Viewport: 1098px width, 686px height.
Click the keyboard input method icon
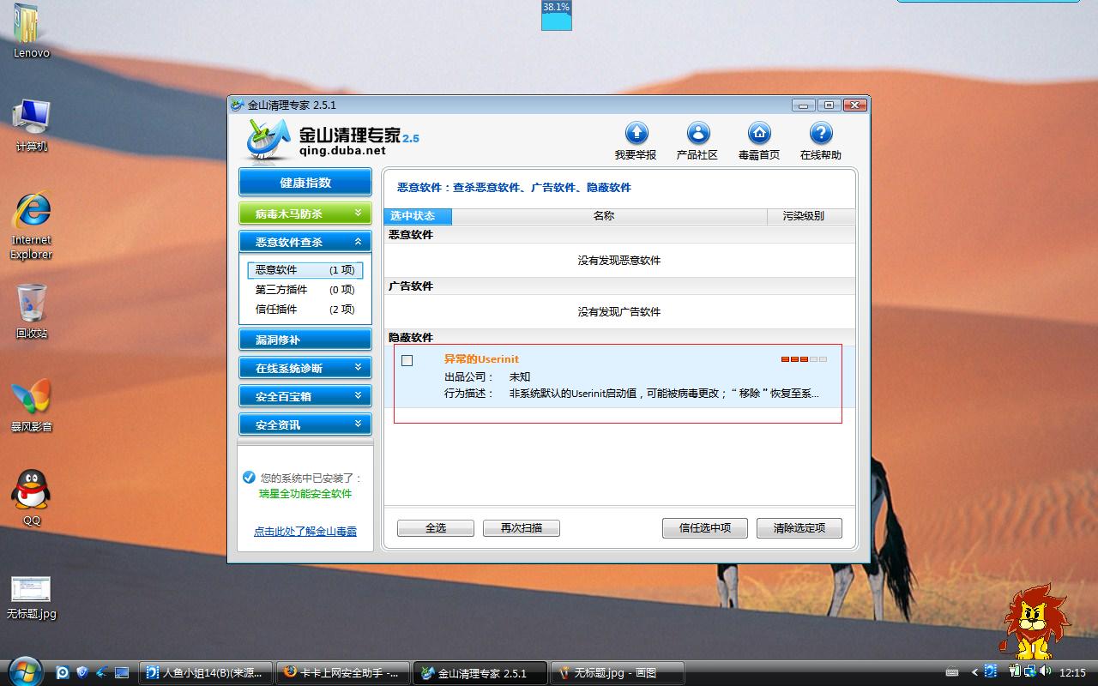click(952, 673)
